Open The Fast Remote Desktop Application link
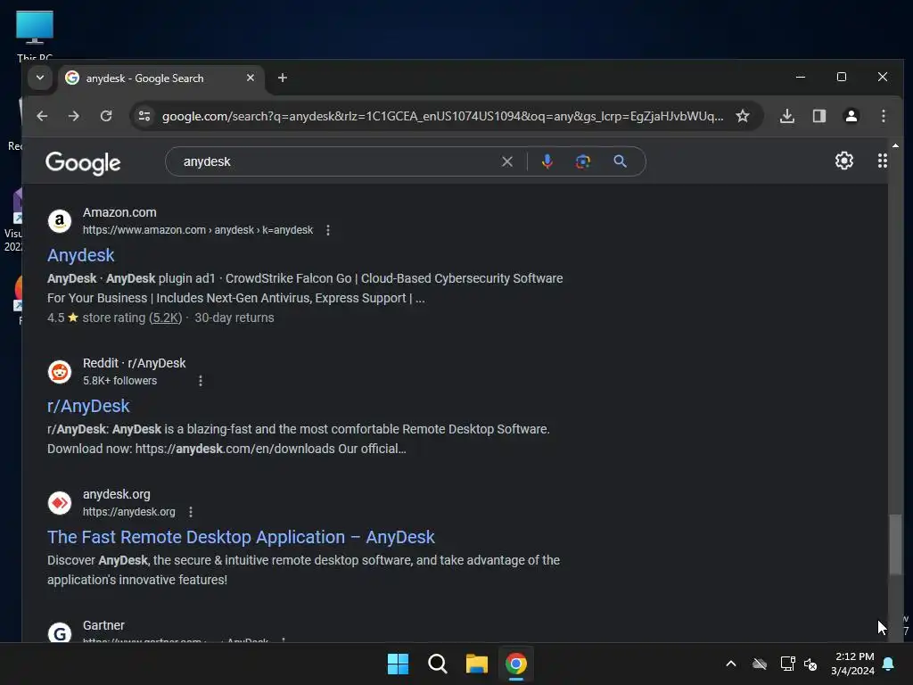 point(241,537)
